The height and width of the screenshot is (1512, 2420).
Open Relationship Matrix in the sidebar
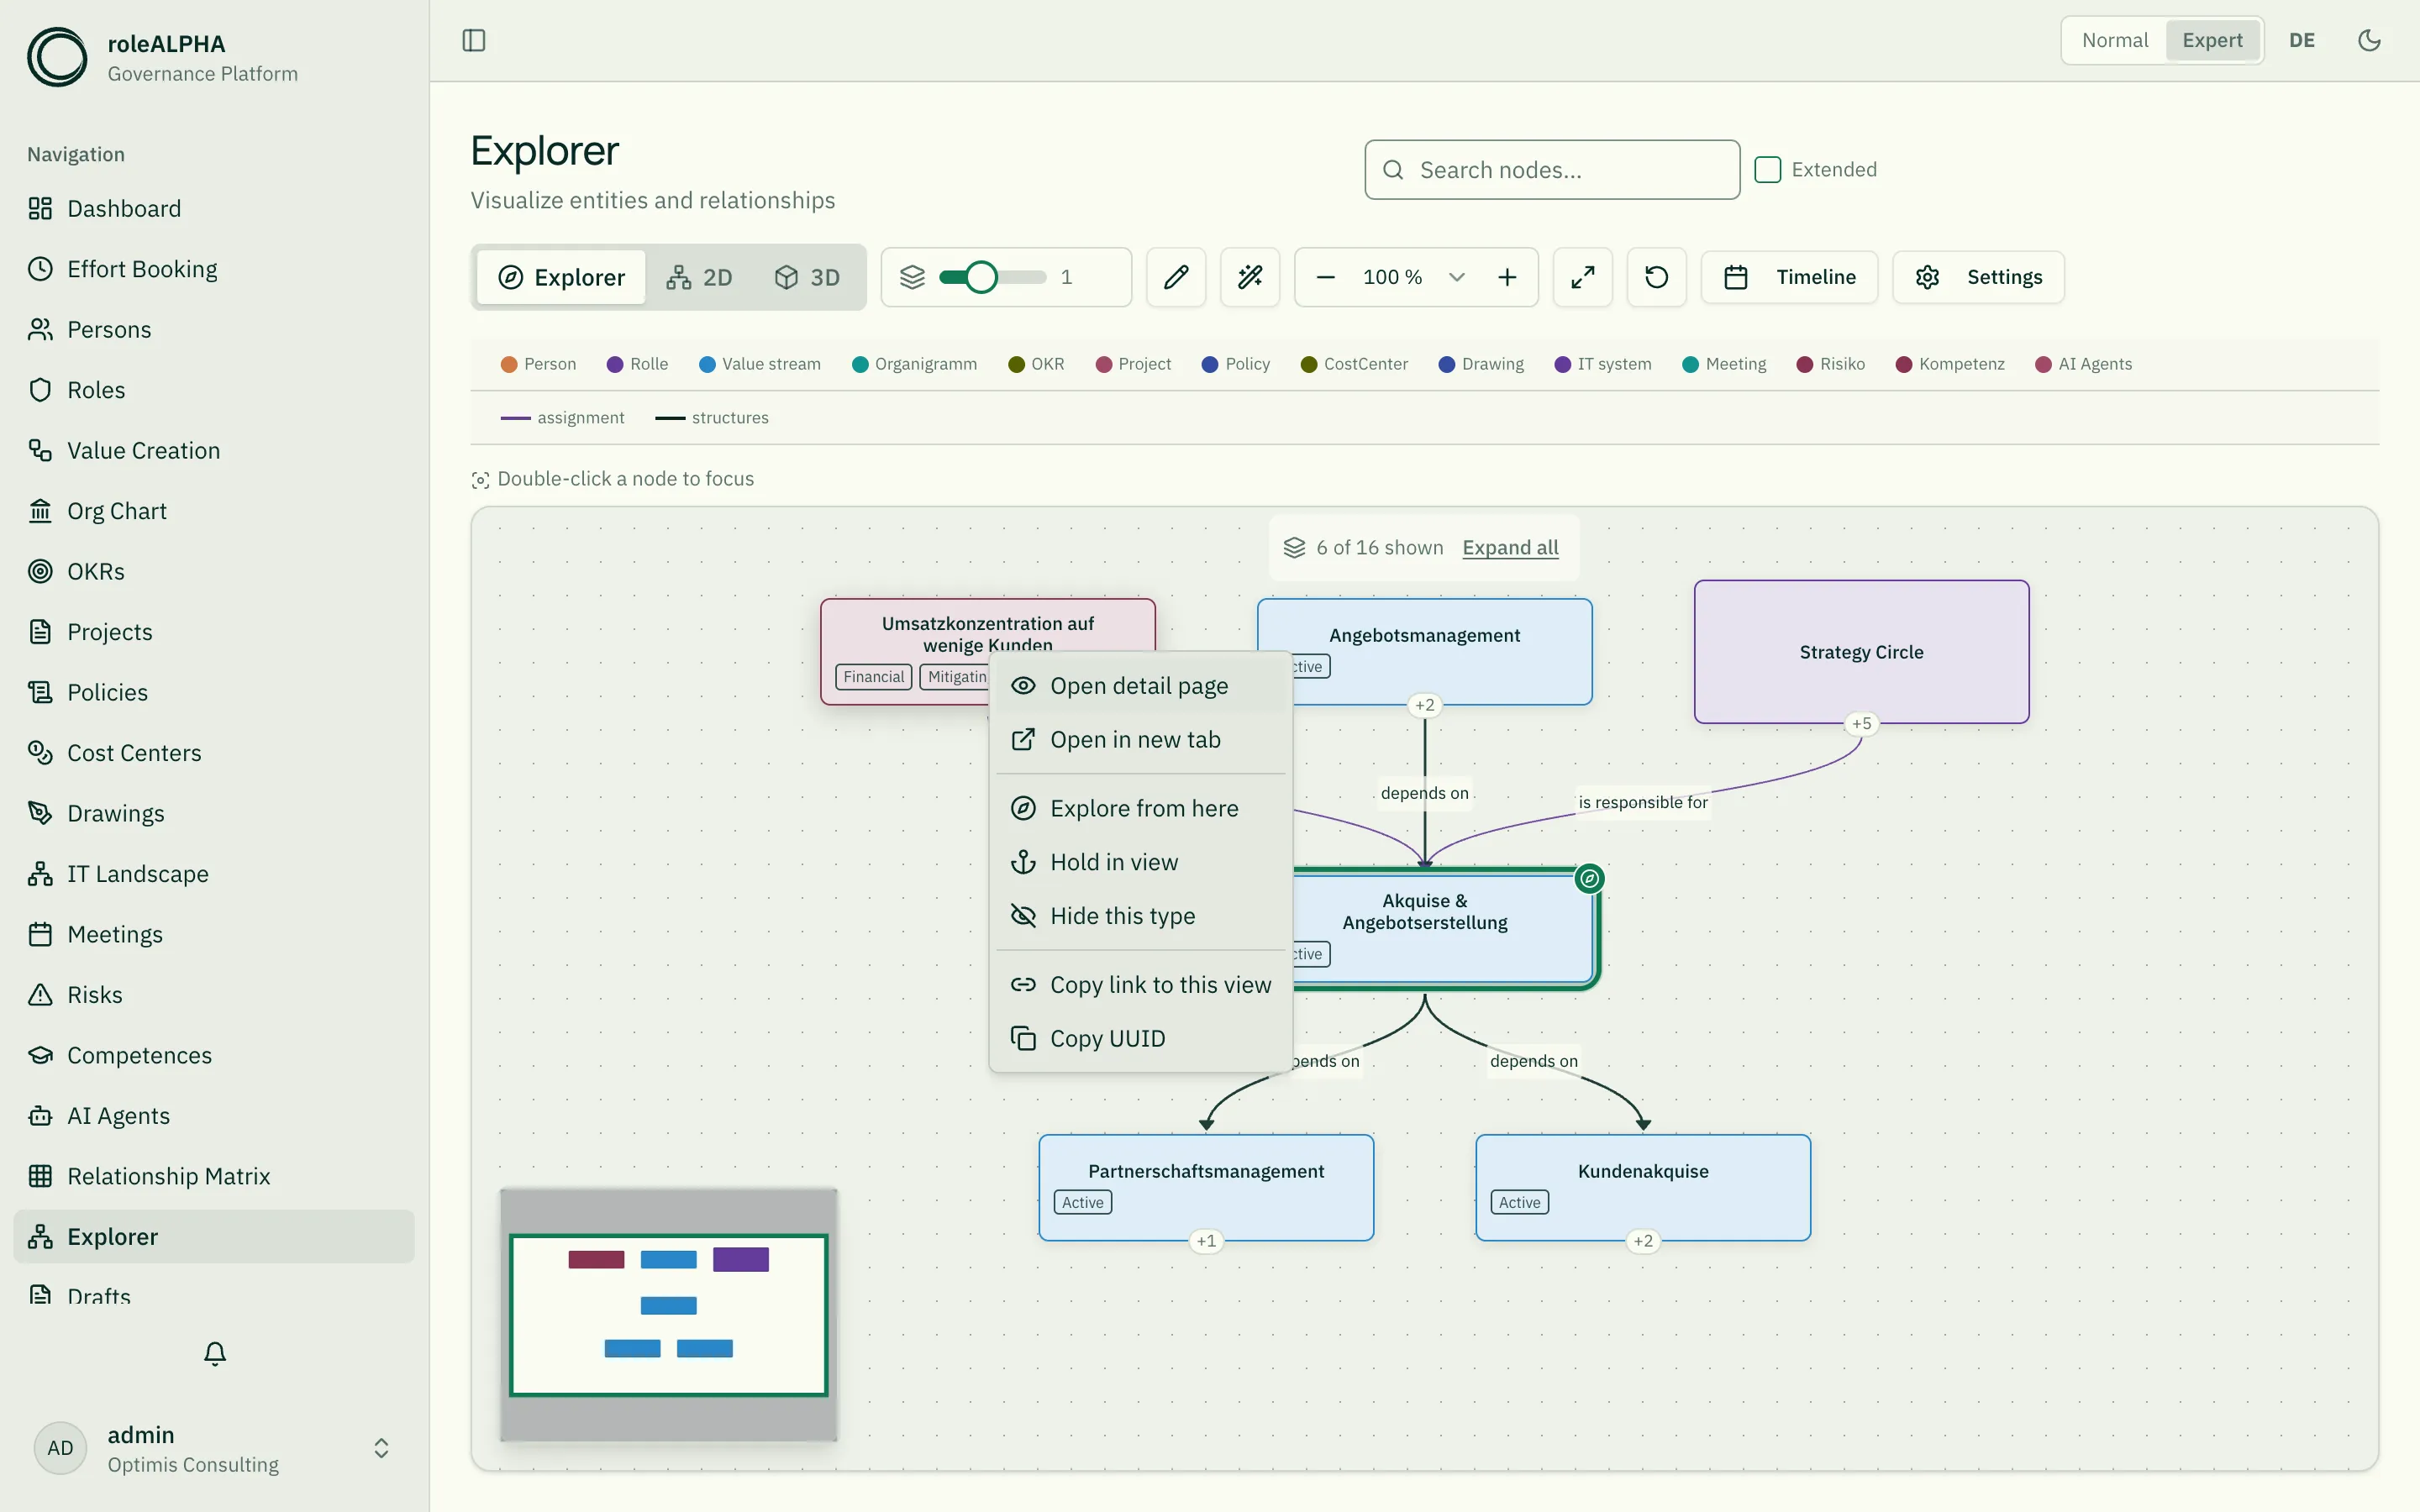(x=214, y=1176)
